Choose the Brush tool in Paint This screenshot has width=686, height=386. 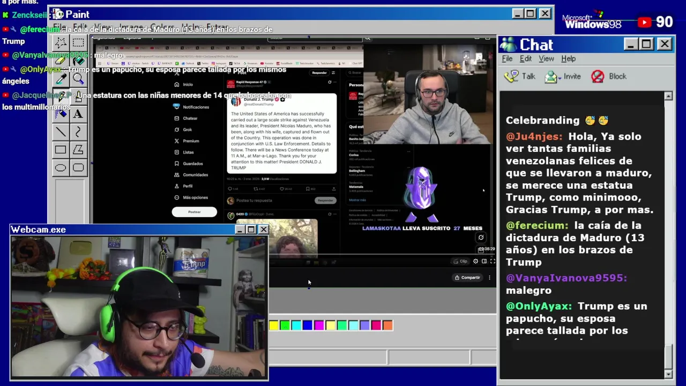78,96
